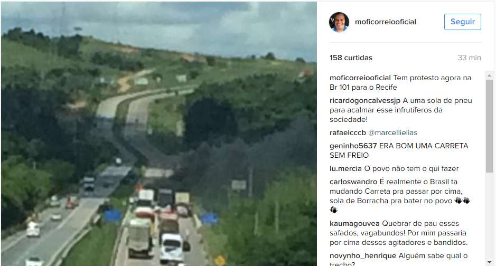Click the scrollbar track below thumb
The width and height of the screenshot is (496, 266).
[489, 216]
